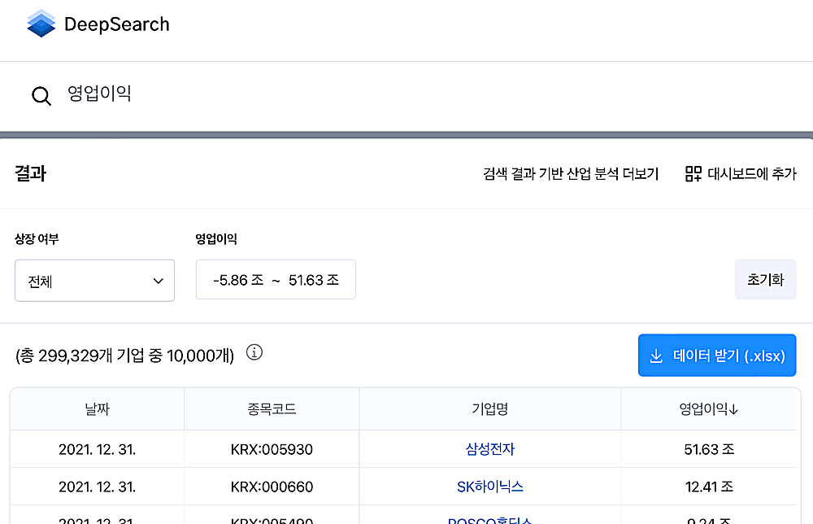This screenshot has width=813, height=524.
Task: Click the 날짜 column header
Action: coord(97,409)
